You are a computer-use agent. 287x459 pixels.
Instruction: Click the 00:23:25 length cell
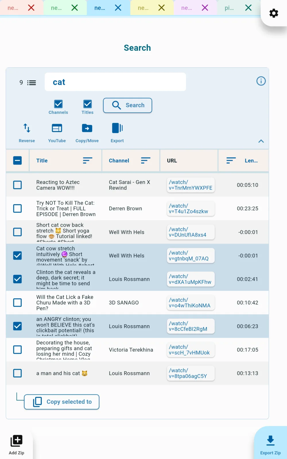click(x=247, y=209)
